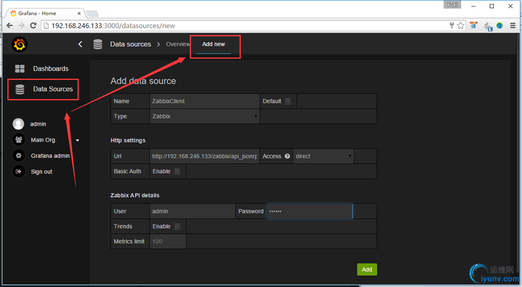Click the admin user avatar icon

[x=18, y=124]
